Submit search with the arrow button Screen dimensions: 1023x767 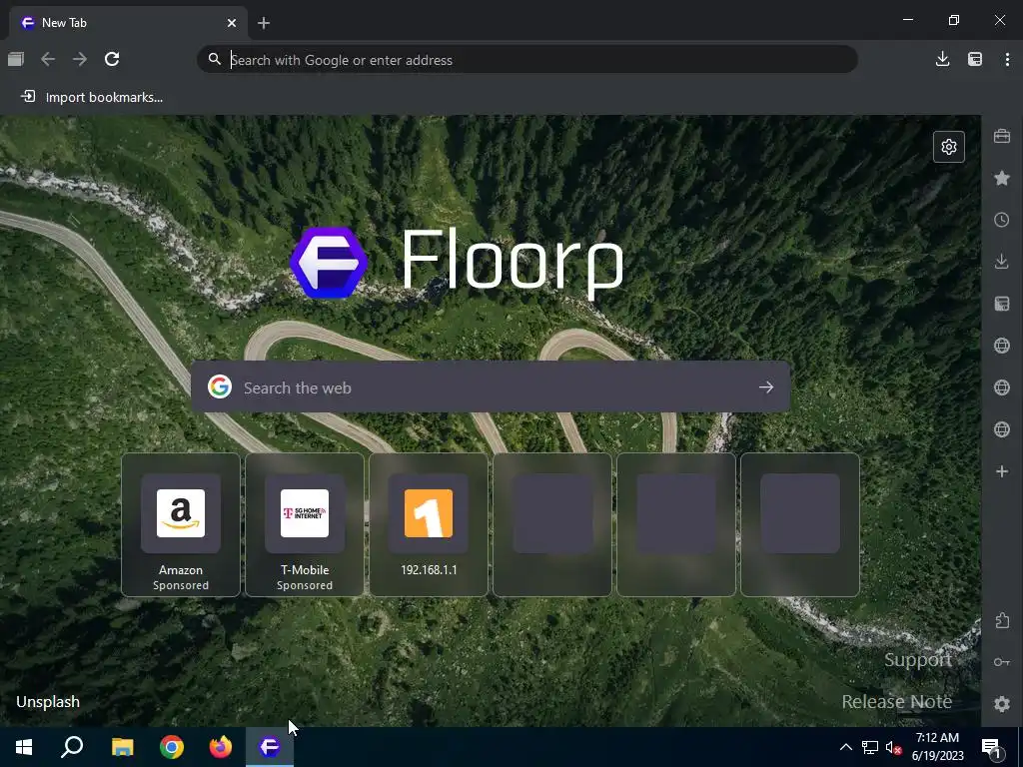766,387
